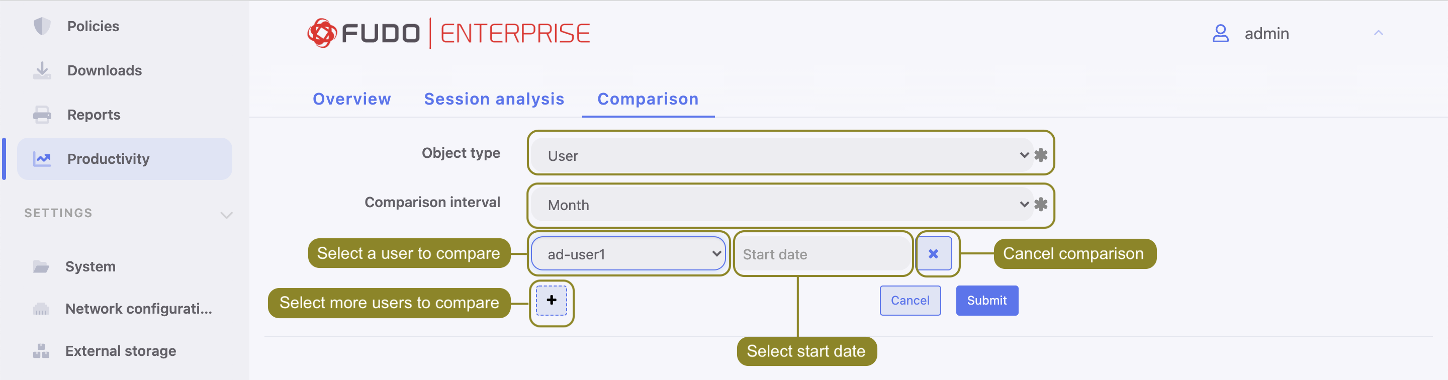Click the Network configuration icon
Screen dimensions: 1448x380
click(x=42, y=308)
